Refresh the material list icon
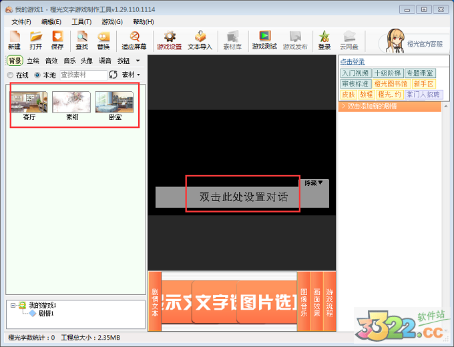 113,75
